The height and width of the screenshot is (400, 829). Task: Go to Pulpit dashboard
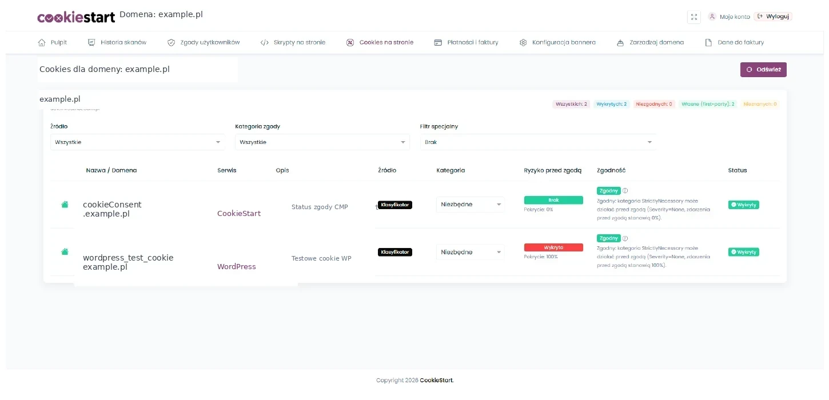[x=53, y=42]
